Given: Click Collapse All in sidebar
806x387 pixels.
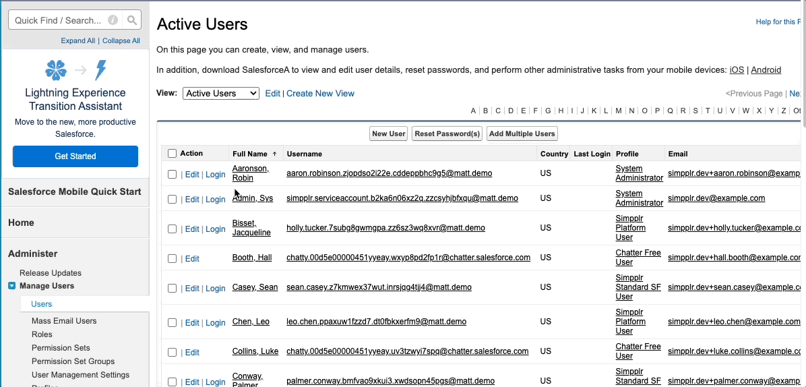Looking at the screenshot, I should pos(121,40).
